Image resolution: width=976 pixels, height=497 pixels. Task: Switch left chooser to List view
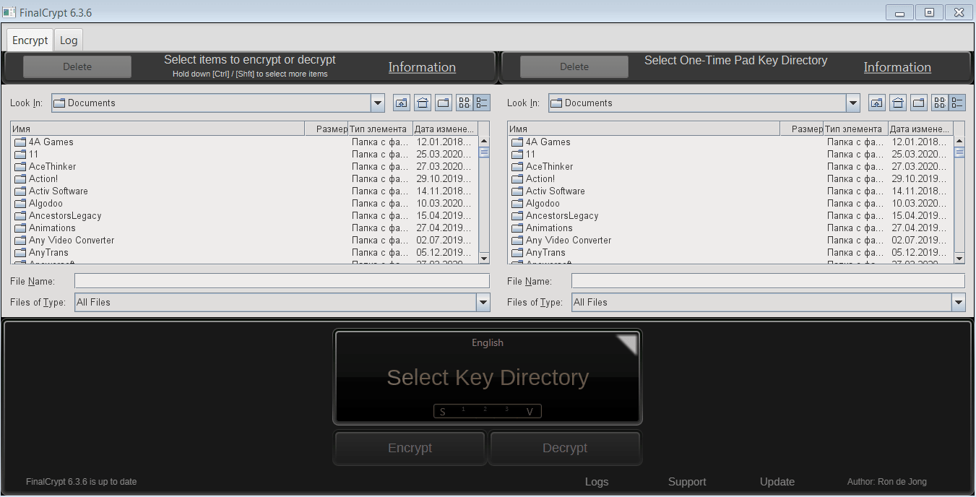(465, 103)
